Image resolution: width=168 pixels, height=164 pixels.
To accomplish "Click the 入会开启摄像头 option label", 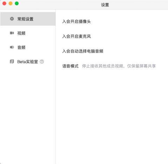I will coord(77,21).
